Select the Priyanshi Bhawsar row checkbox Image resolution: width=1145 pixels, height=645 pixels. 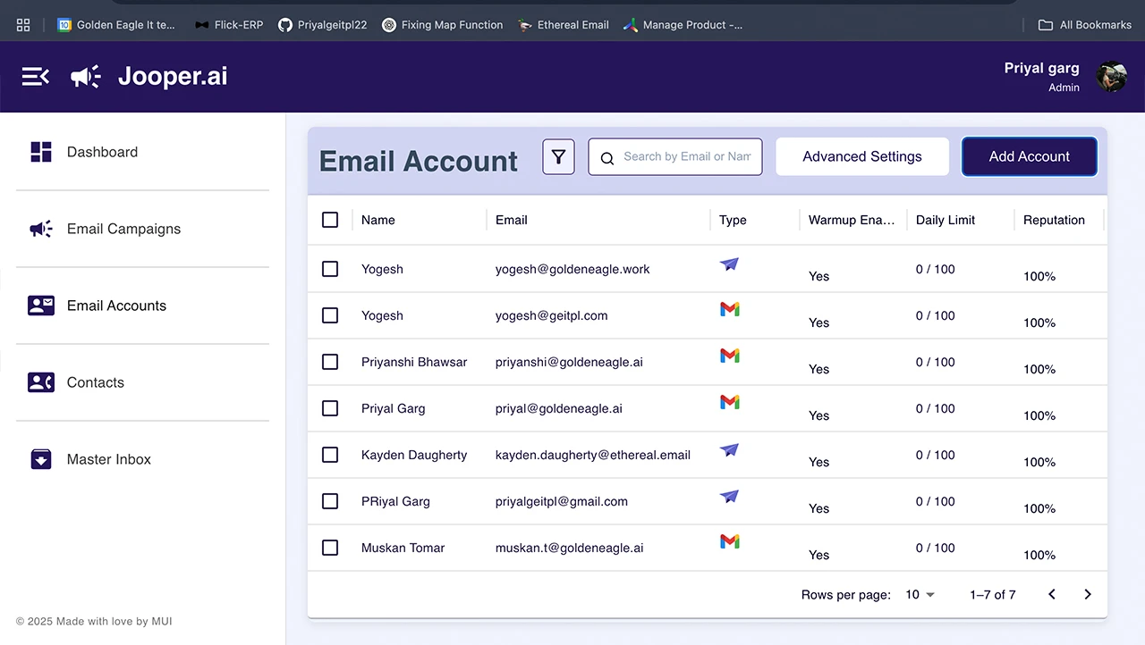point(330,362)
